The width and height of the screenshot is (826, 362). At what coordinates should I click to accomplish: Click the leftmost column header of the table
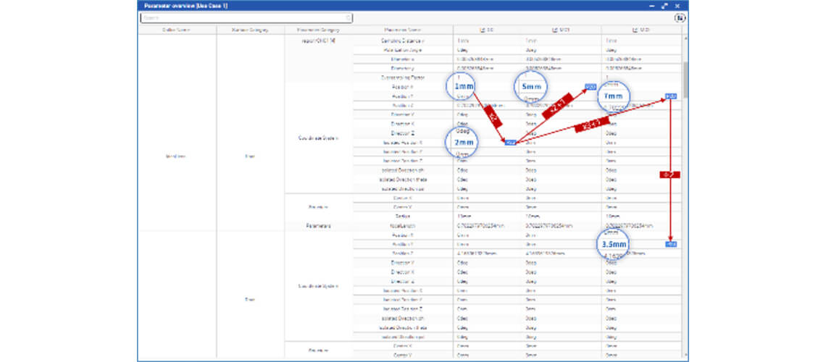click(177, 30)
